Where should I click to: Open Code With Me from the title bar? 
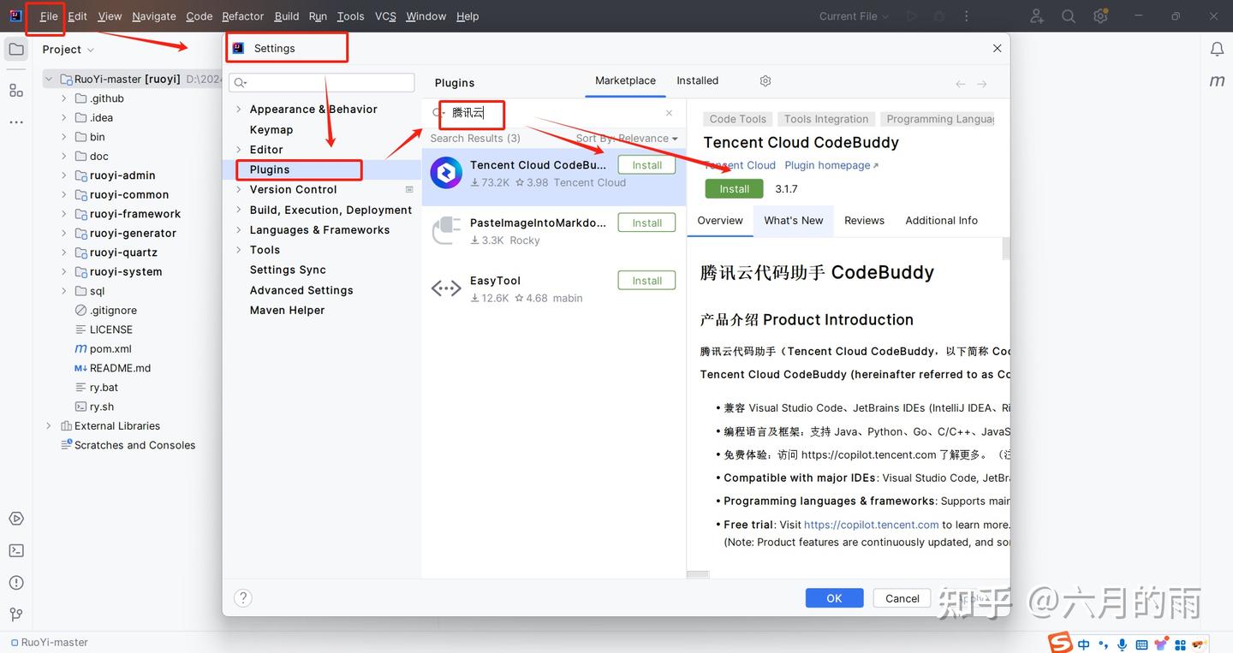point(1036,15)
